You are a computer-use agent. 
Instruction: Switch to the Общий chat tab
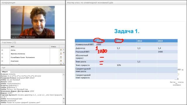pyautogui.click(x=5, y=72)
